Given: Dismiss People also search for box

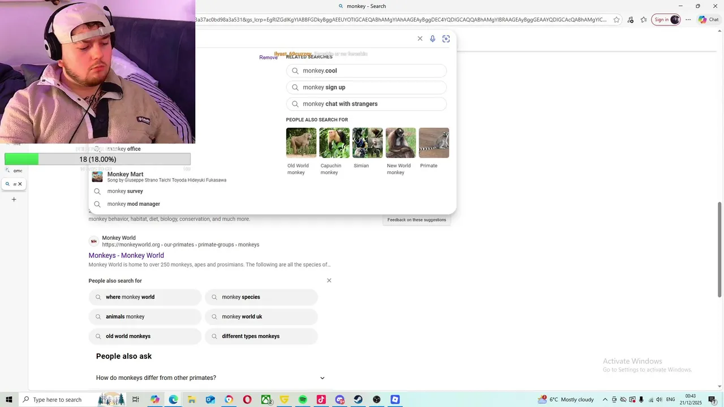Looking at the screenshot, I should point(329,280).
